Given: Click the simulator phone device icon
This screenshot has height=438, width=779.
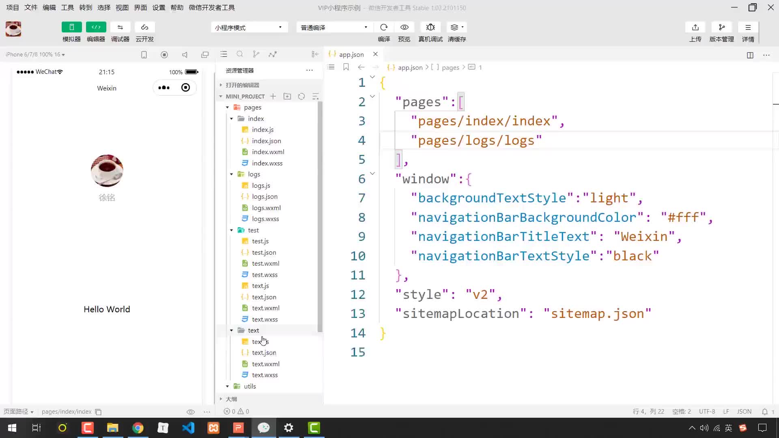Looking at the screenshot, I should pos(144,54).
